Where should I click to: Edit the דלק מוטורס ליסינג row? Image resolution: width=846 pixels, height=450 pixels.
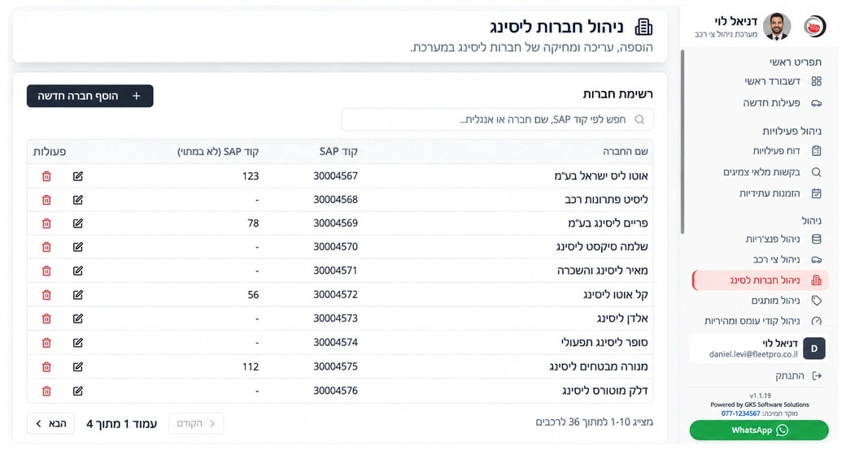click(x=78, y=391)
